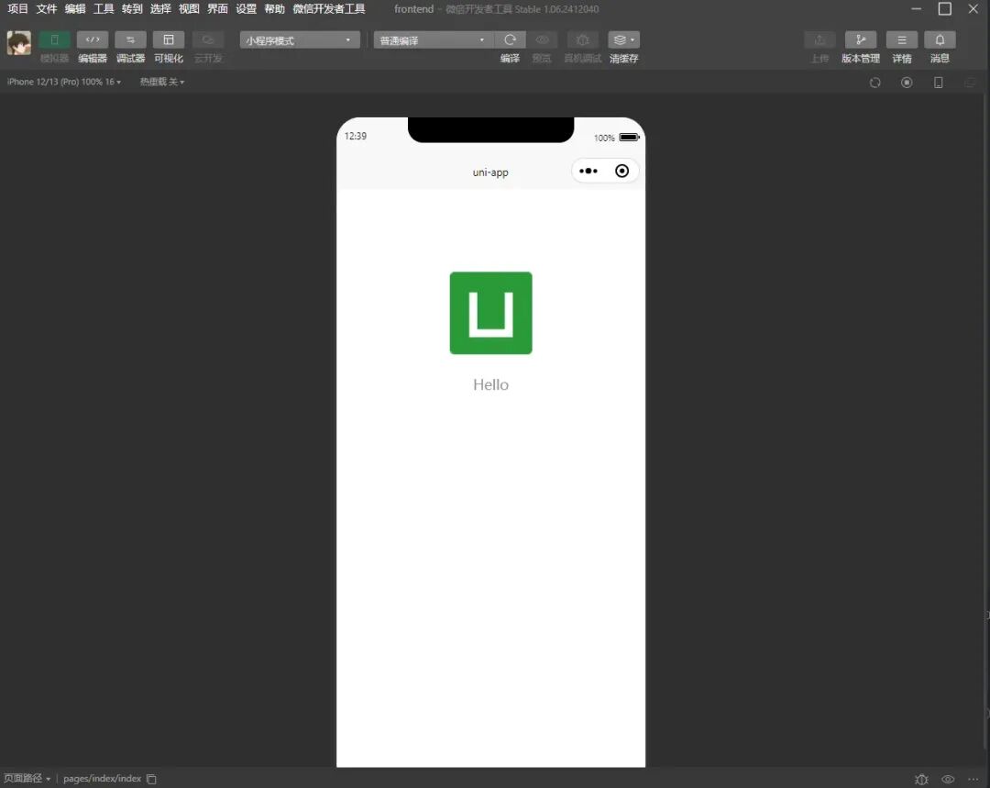Click the mini program close target icon
990x788 pixels.
coord(621,172)
